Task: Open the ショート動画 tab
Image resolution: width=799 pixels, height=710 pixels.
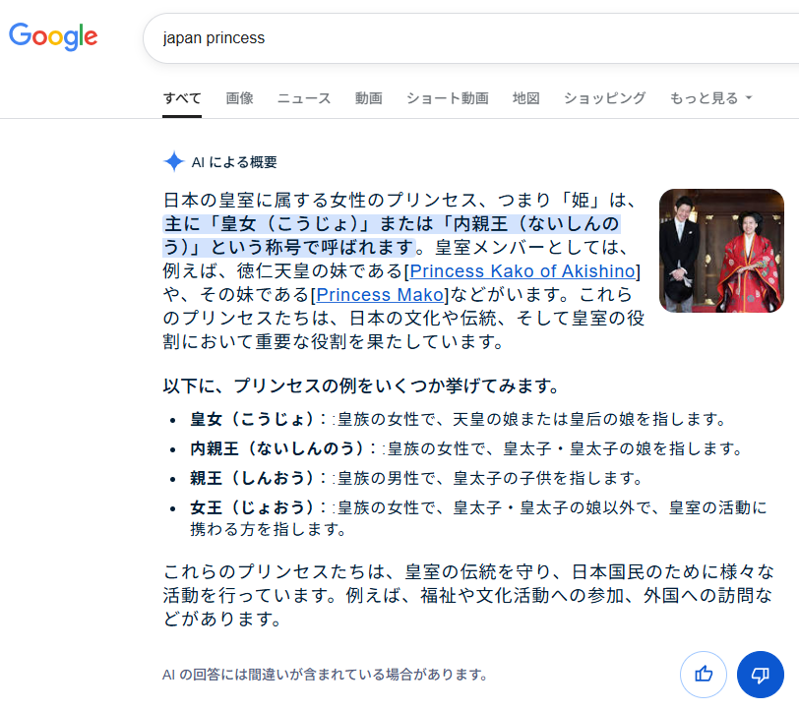Action: click(448, 97)
